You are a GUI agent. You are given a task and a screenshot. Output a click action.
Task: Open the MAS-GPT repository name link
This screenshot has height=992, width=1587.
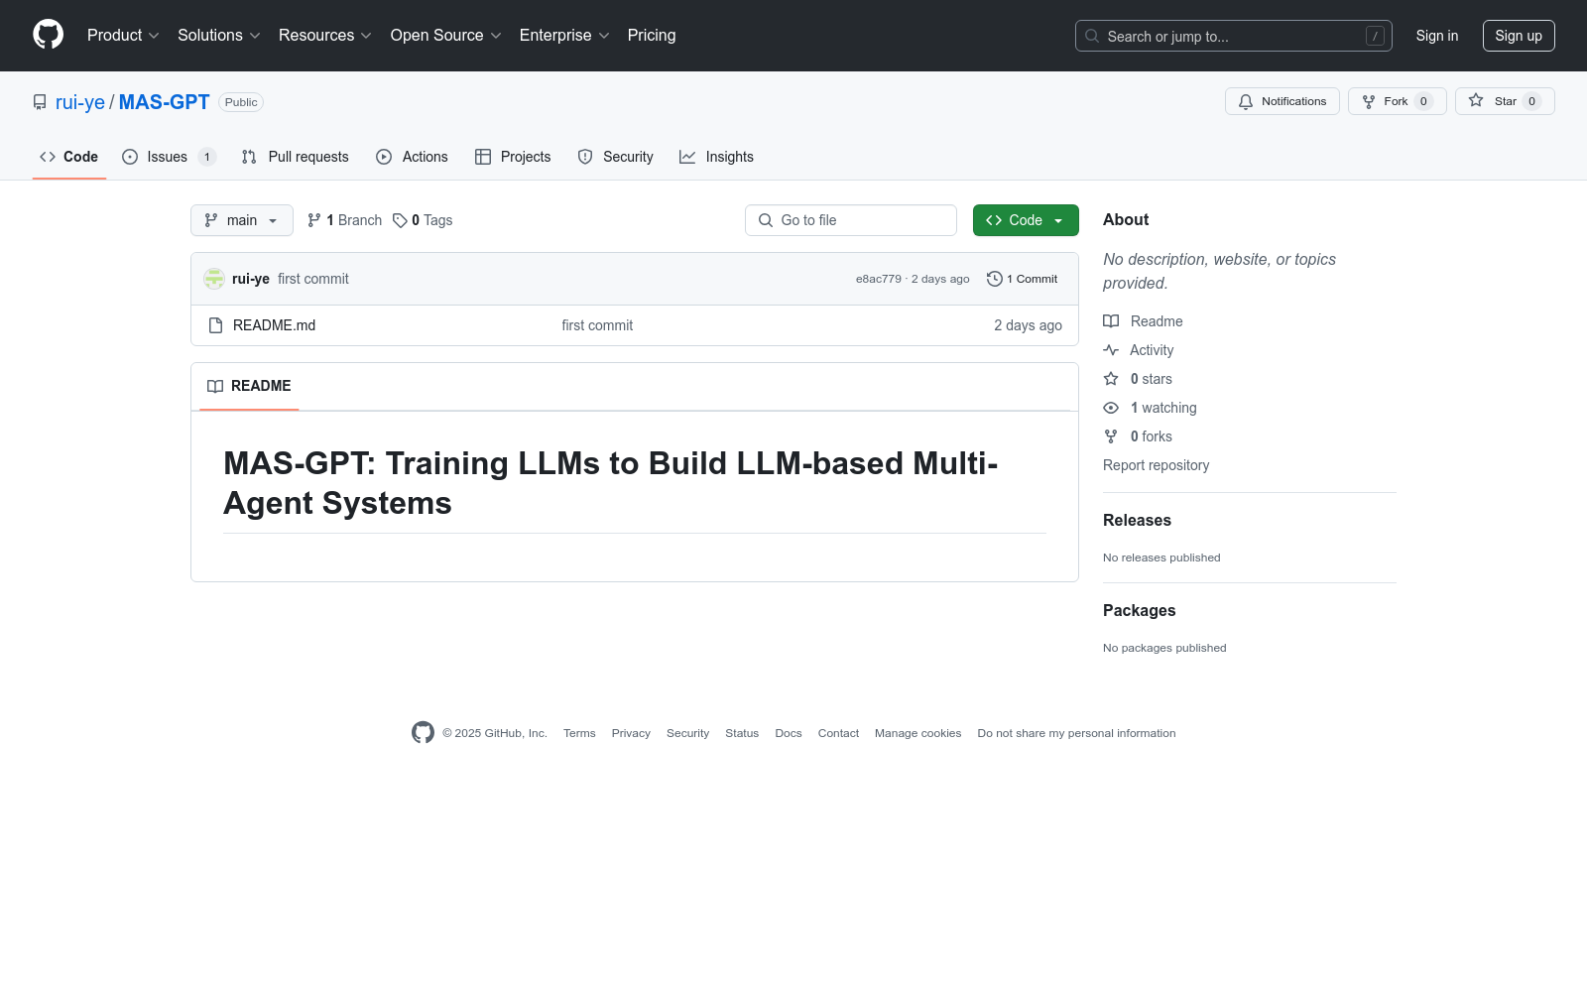click(x=165, y=102)
